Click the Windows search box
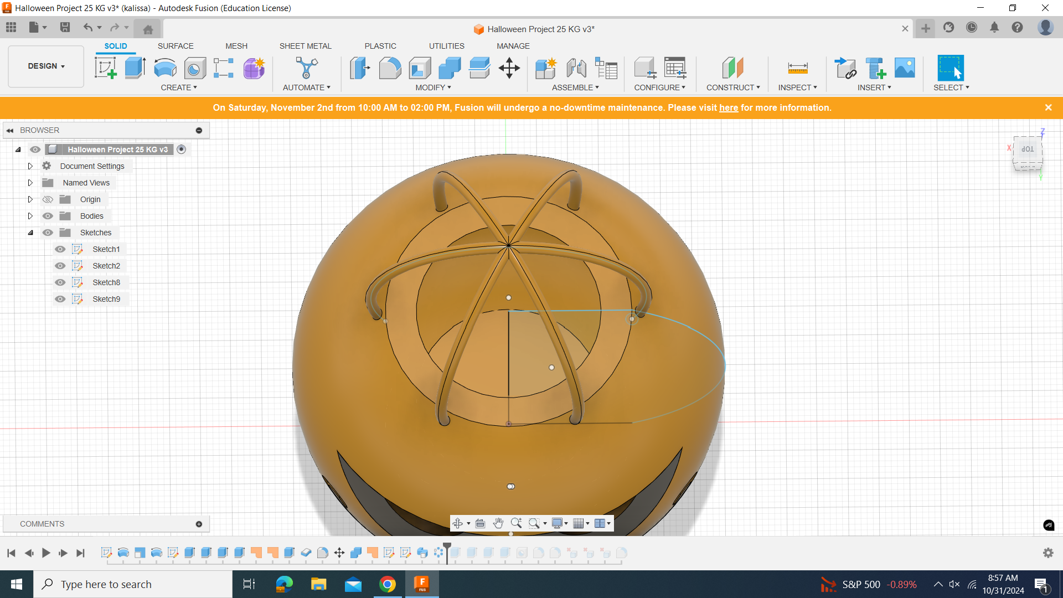The width and height of the screenshot is (1063, 598). (133, 584)
